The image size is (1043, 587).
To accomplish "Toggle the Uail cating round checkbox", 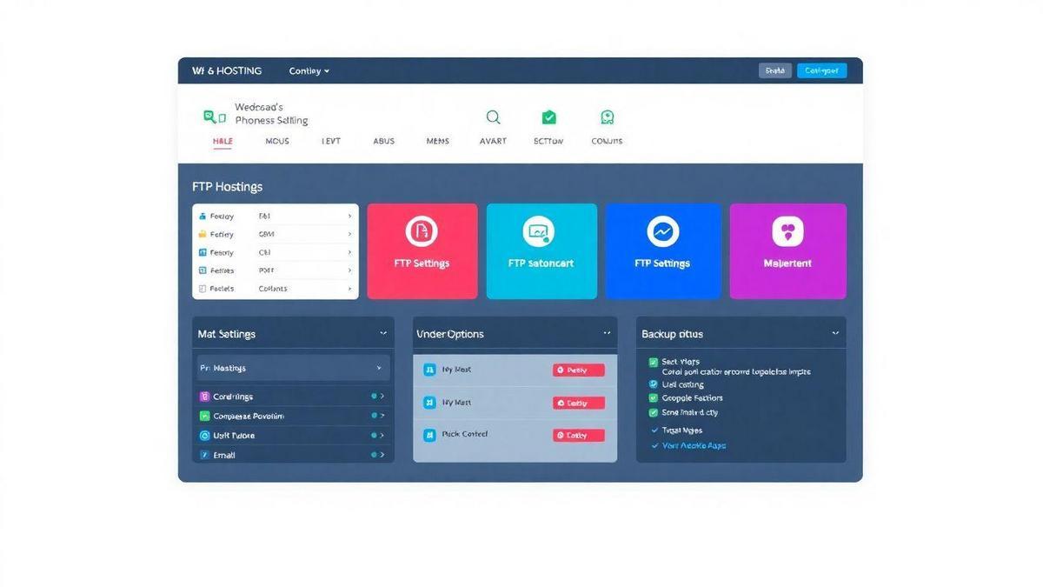I will pos(654,384).
